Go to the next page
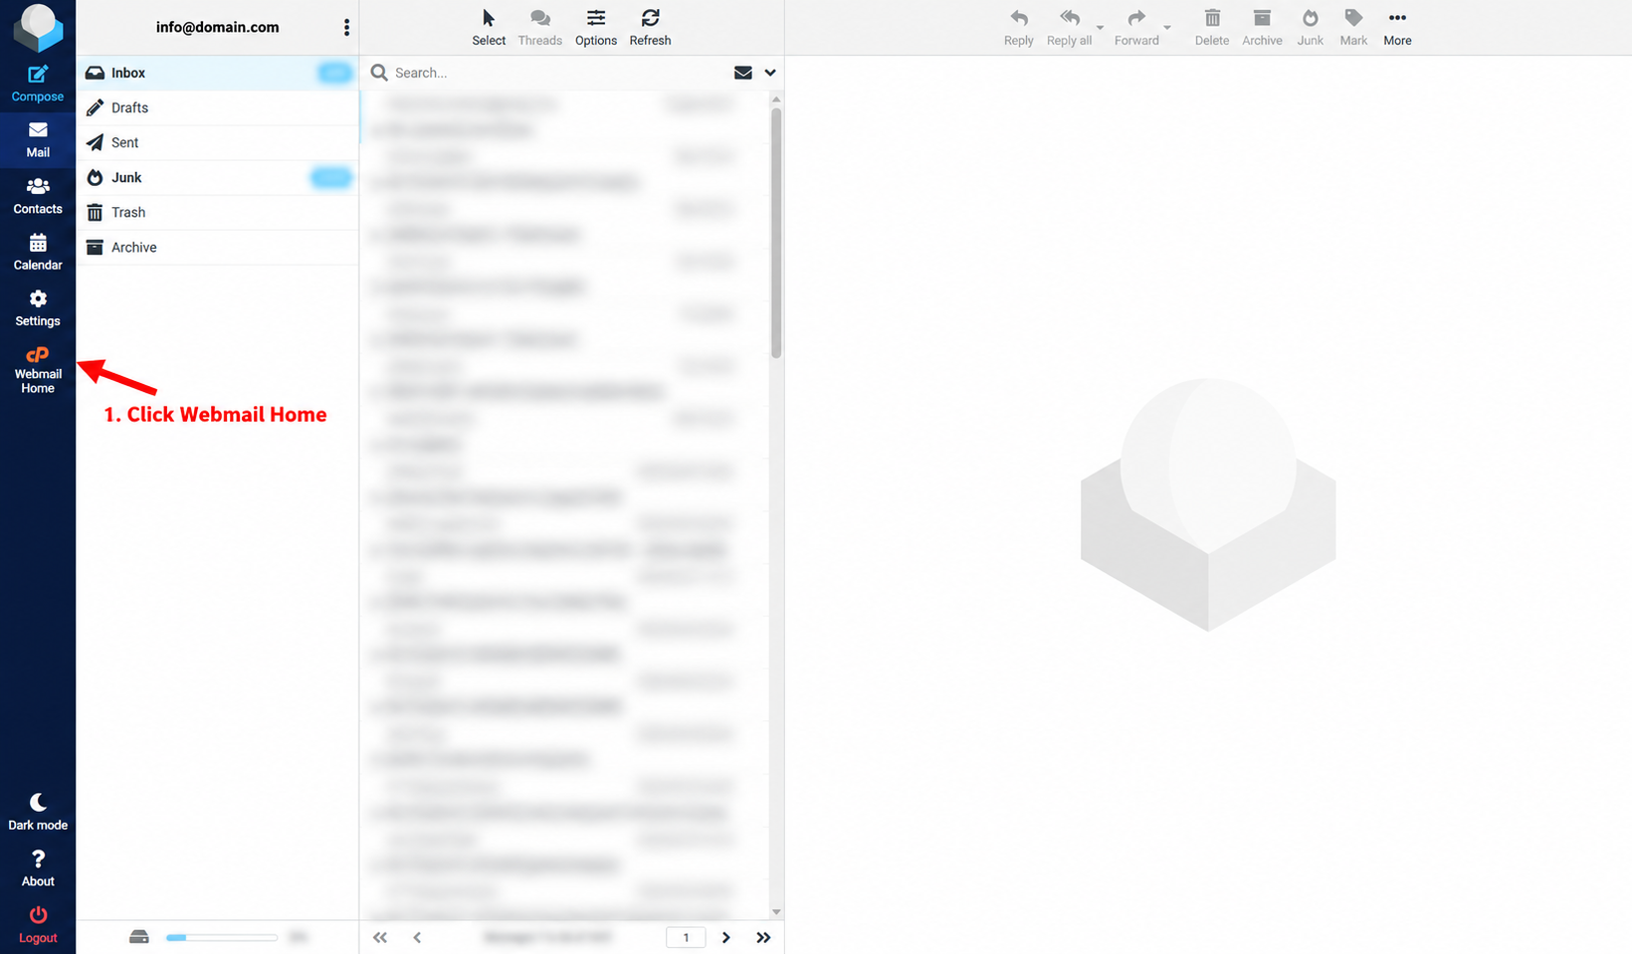 click(726, 937)
